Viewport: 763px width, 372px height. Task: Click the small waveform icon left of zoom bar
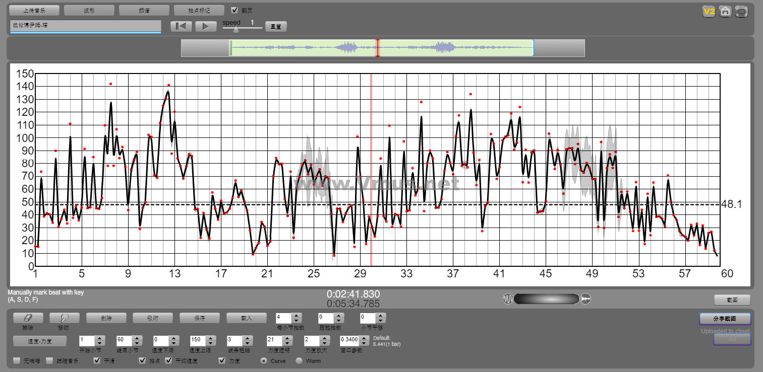click(x=508, y=299)
